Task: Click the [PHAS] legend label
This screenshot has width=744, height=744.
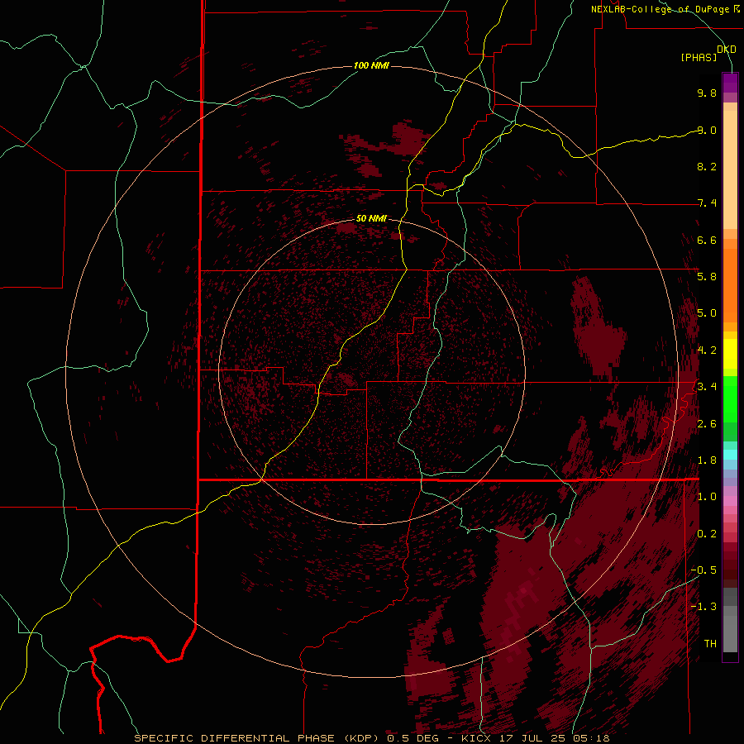Action: (x=699, y=57)
